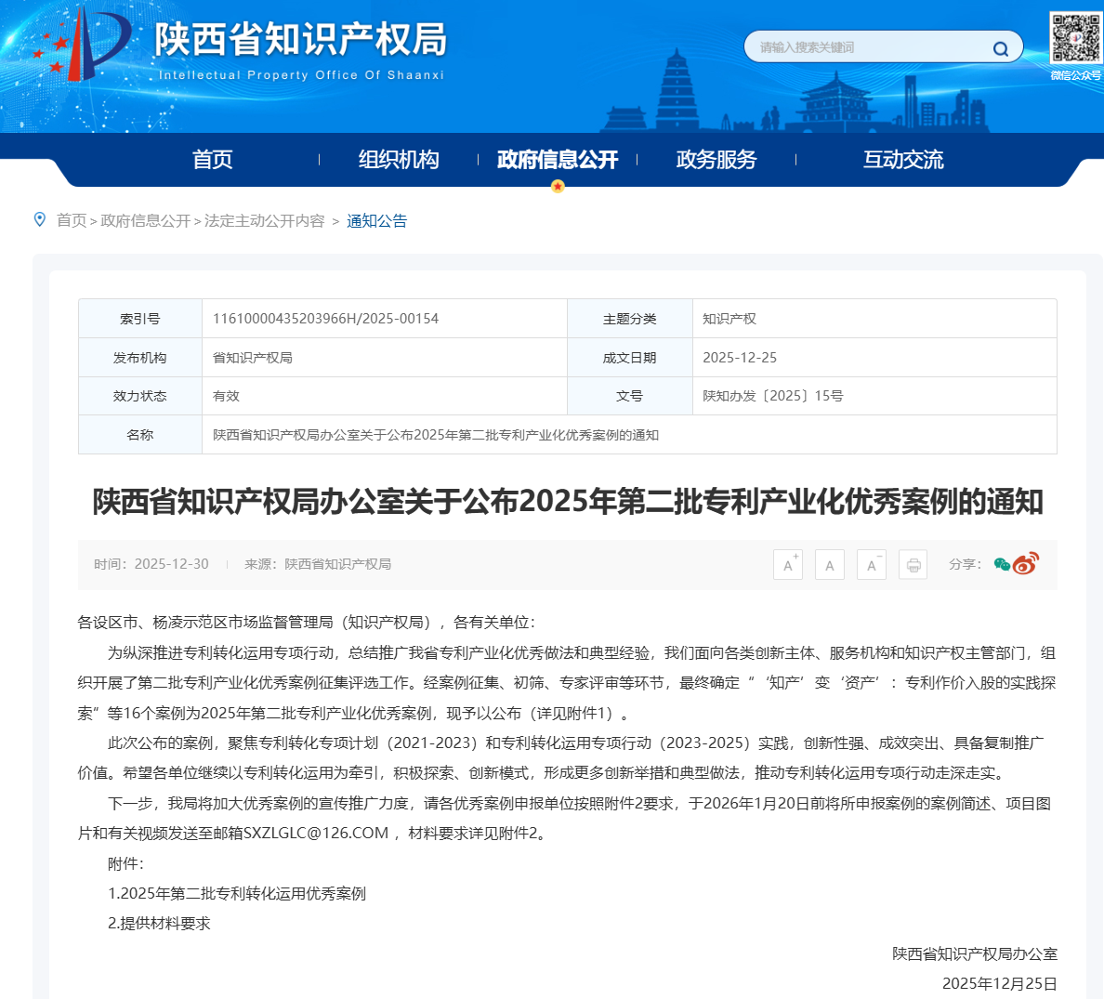Open 通知公告 breadcrumb link
This screenshot has height=999, width=1104.
click(x=376, y=220)
